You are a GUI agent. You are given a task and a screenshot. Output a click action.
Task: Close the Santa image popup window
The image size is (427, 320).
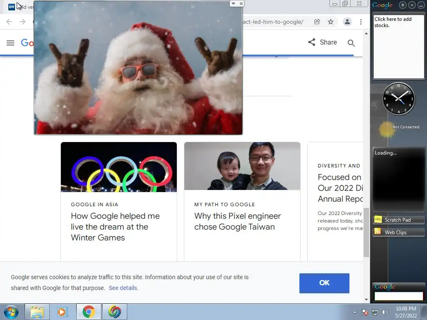(x=241, y=3)
